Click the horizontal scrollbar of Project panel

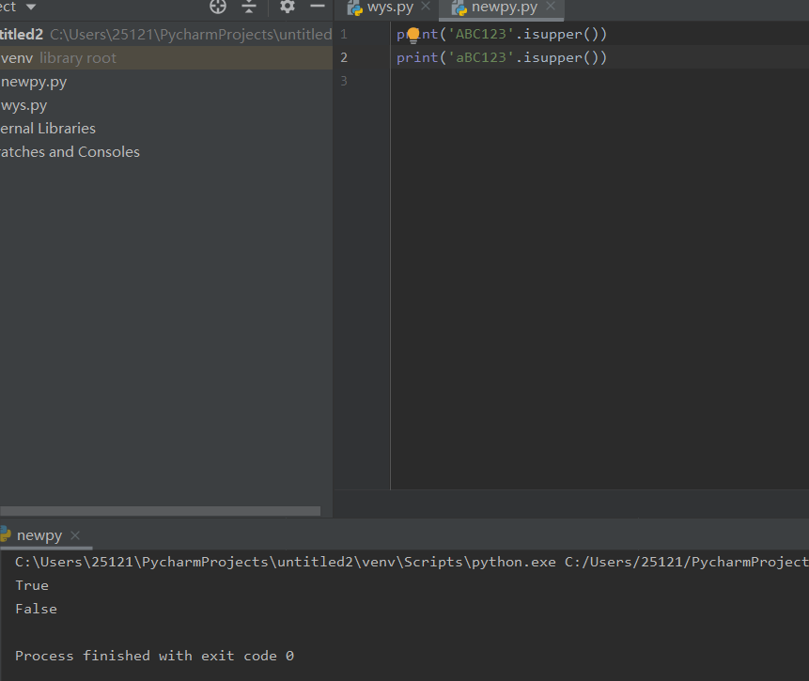point(160,511)
